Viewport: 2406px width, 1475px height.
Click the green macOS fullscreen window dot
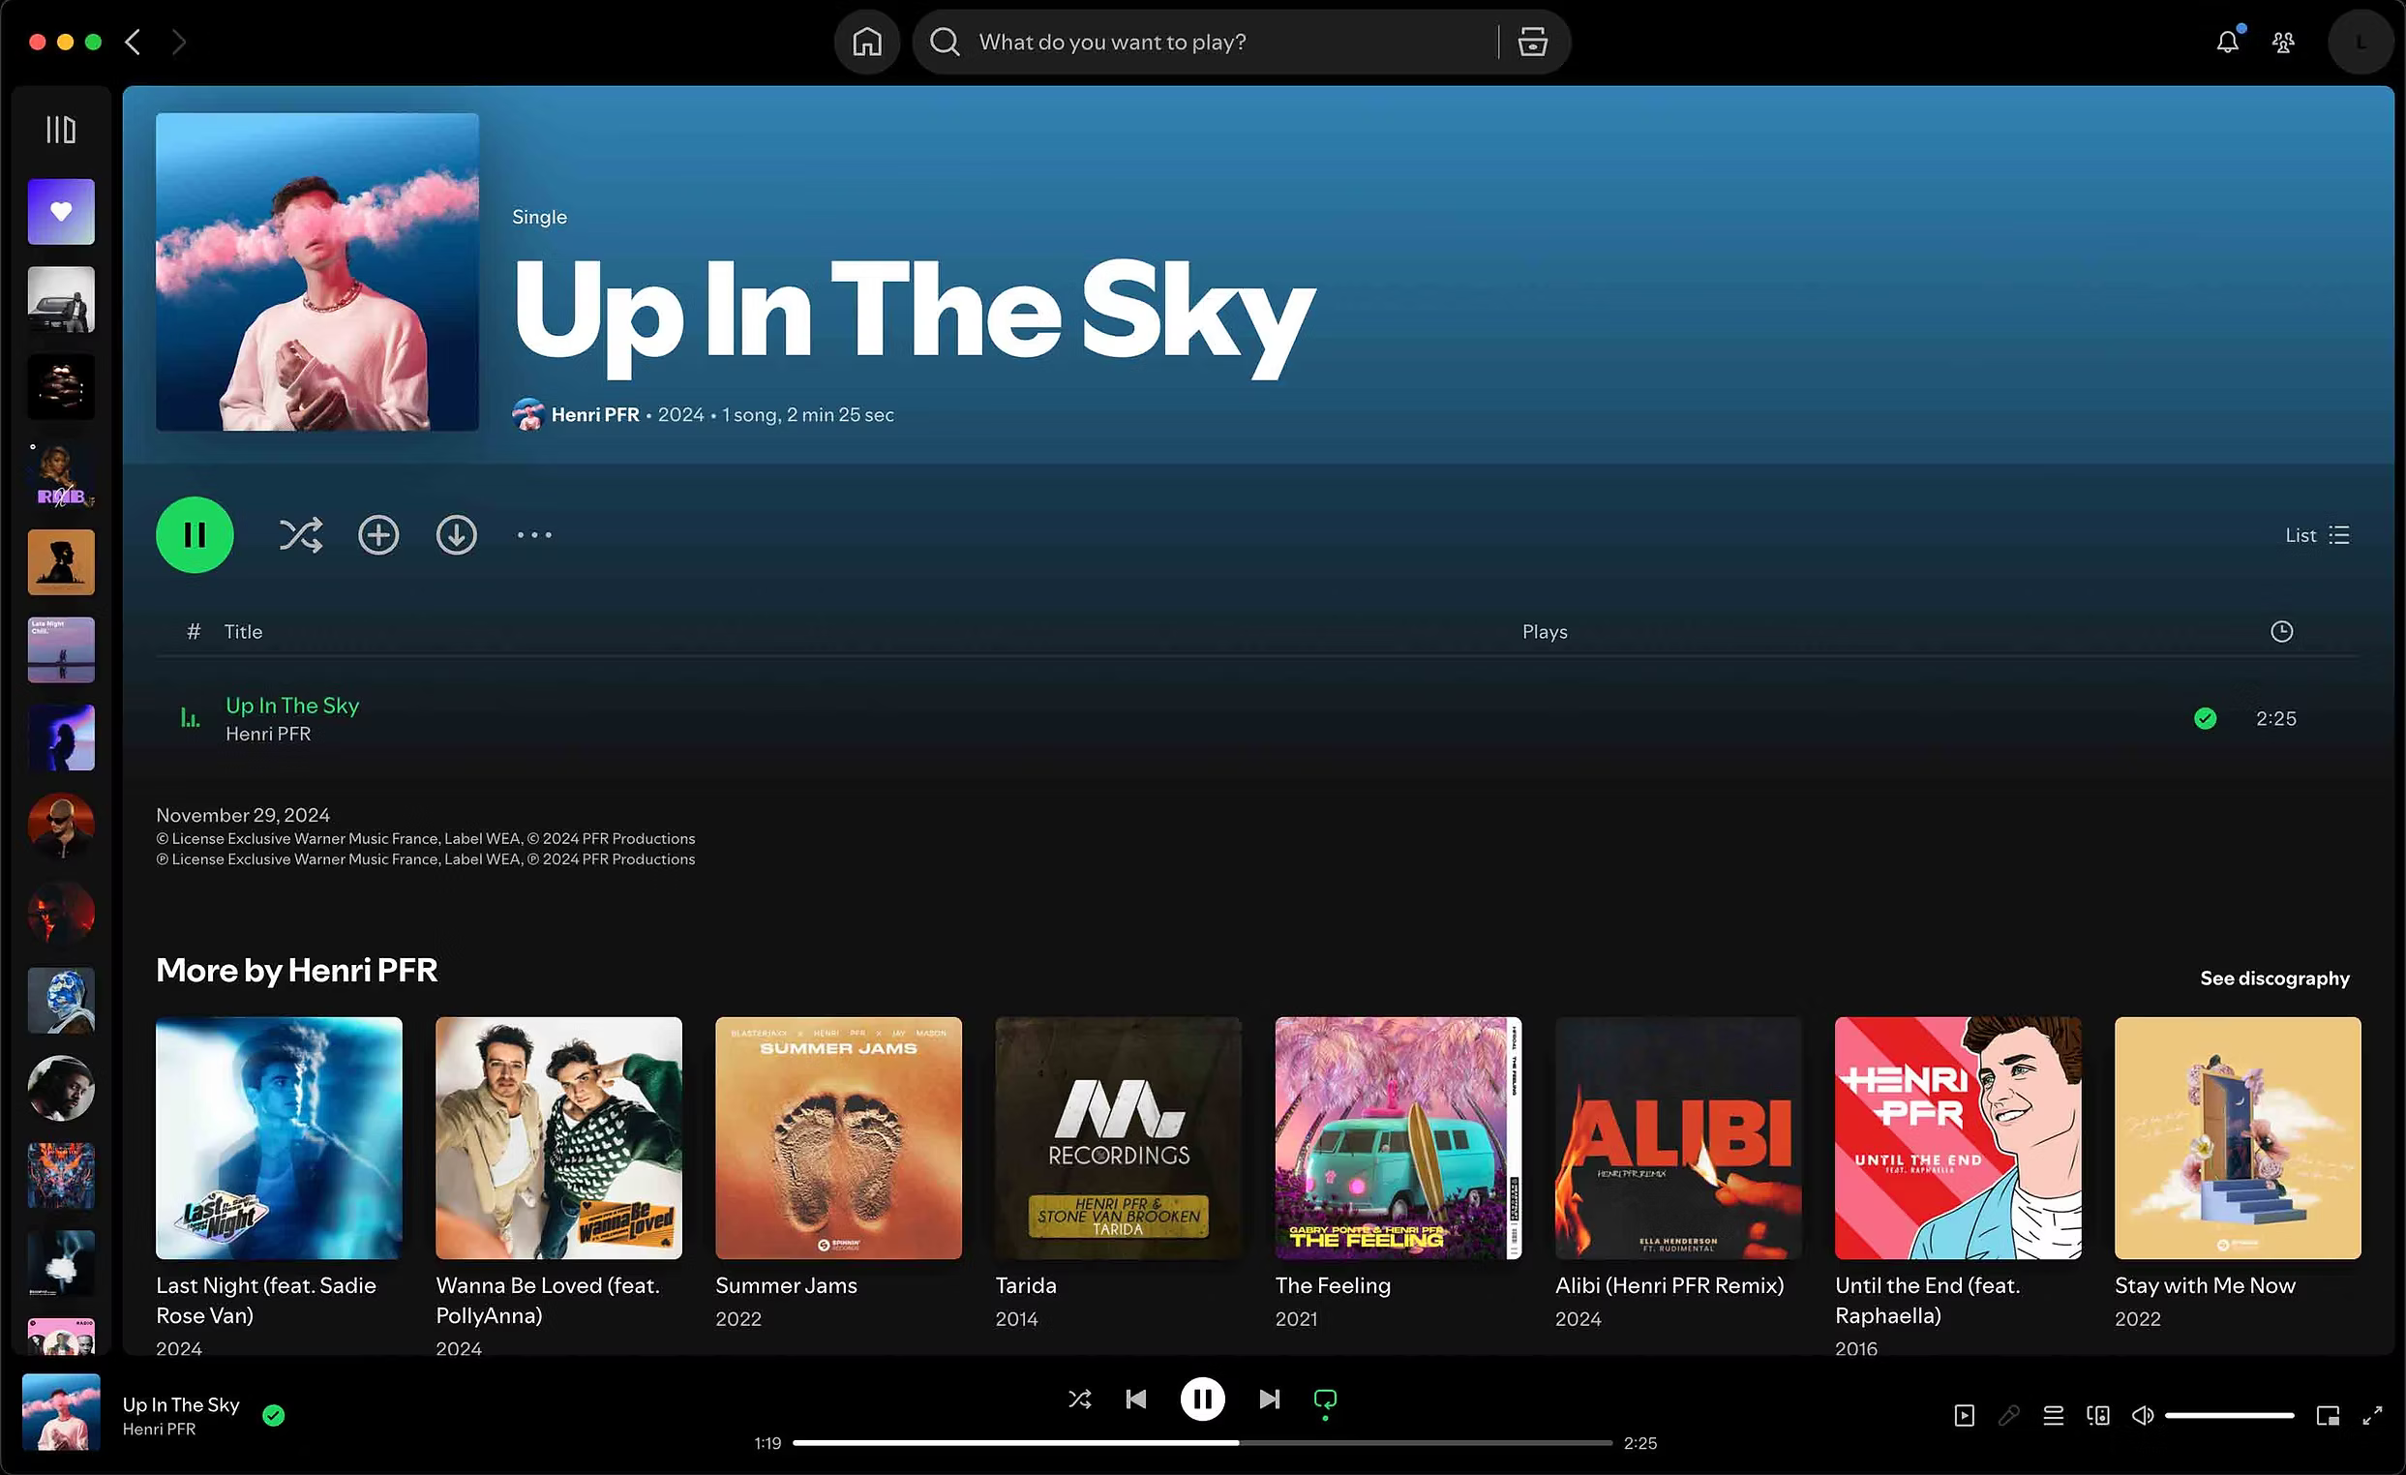tap(93, 42)
